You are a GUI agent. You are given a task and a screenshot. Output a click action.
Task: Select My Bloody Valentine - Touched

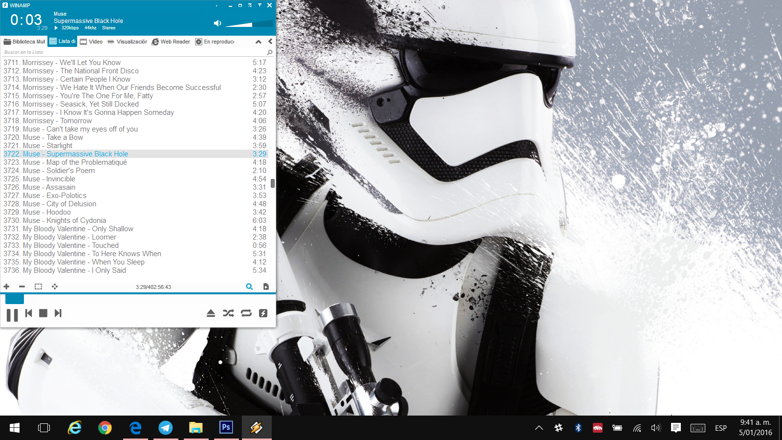[135, 245]
